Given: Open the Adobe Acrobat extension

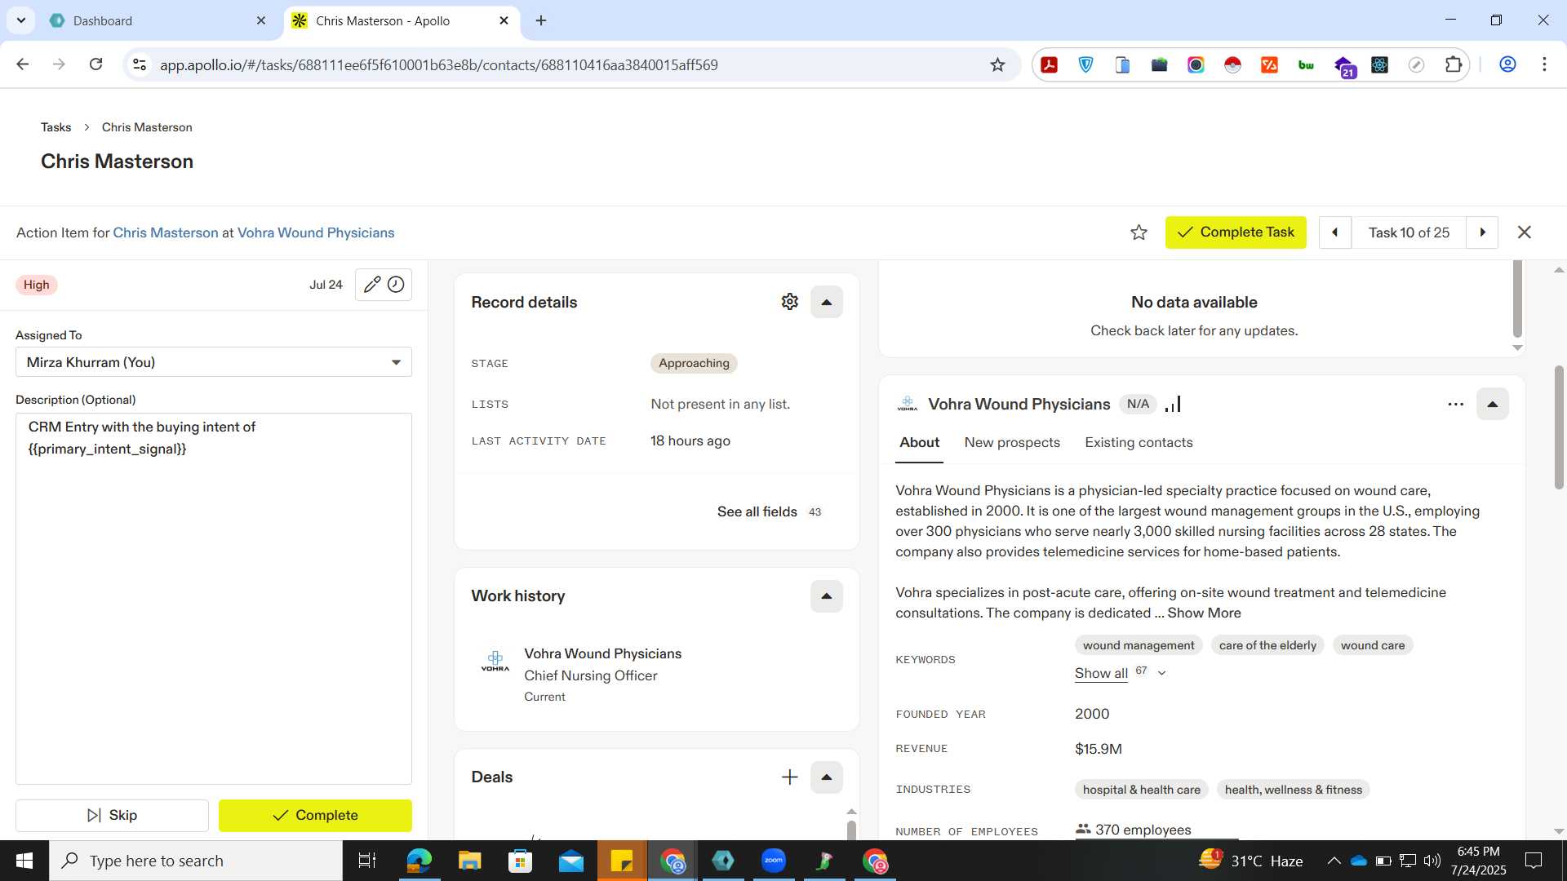Looking at the screenshot, I should pos(1050,64).
